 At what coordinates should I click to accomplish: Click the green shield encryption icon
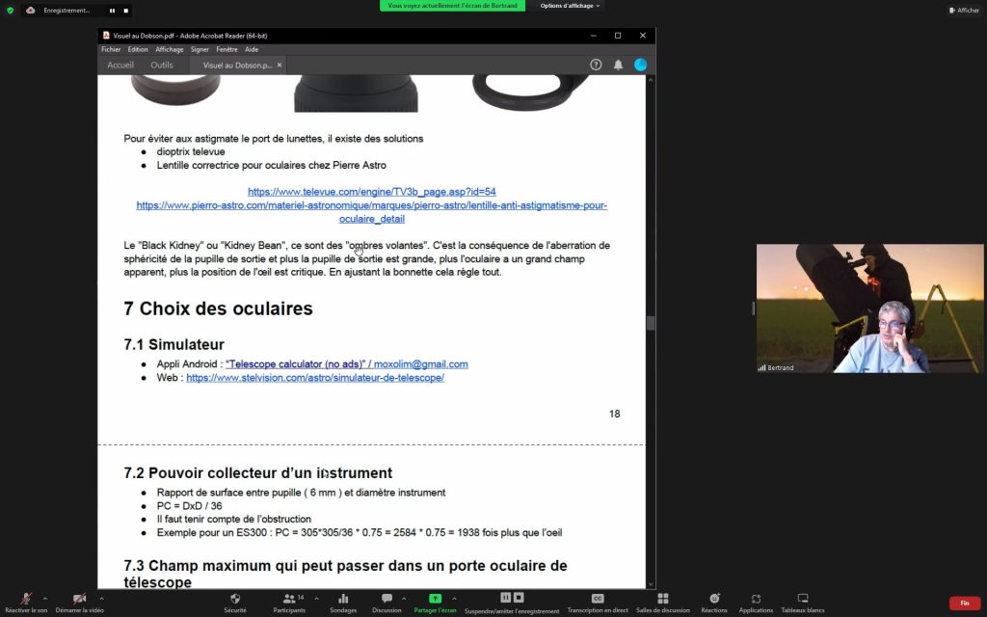point(10,10)
